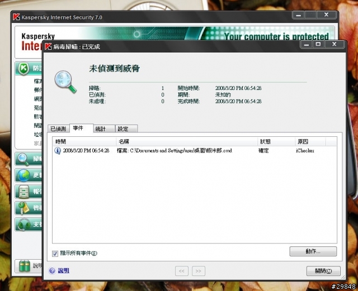
Task: Click the 完成時間 value 2008/3/20 PM 06:54:28
Action: pyautogui.click(x=238, y=101)
